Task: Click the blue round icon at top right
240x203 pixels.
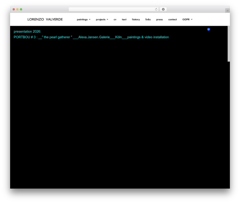Action: (208, 29)
